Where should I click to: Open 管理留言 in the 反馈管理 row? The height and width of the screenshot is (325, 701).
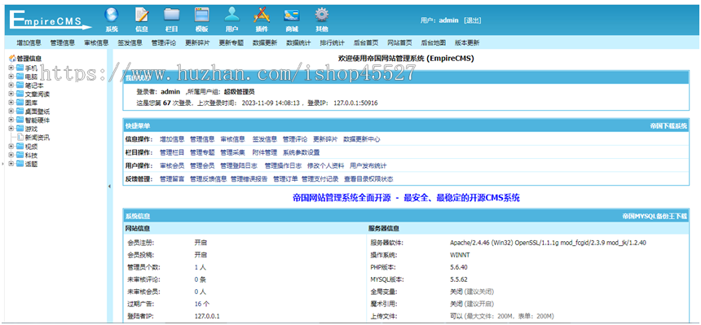point(172,179)
